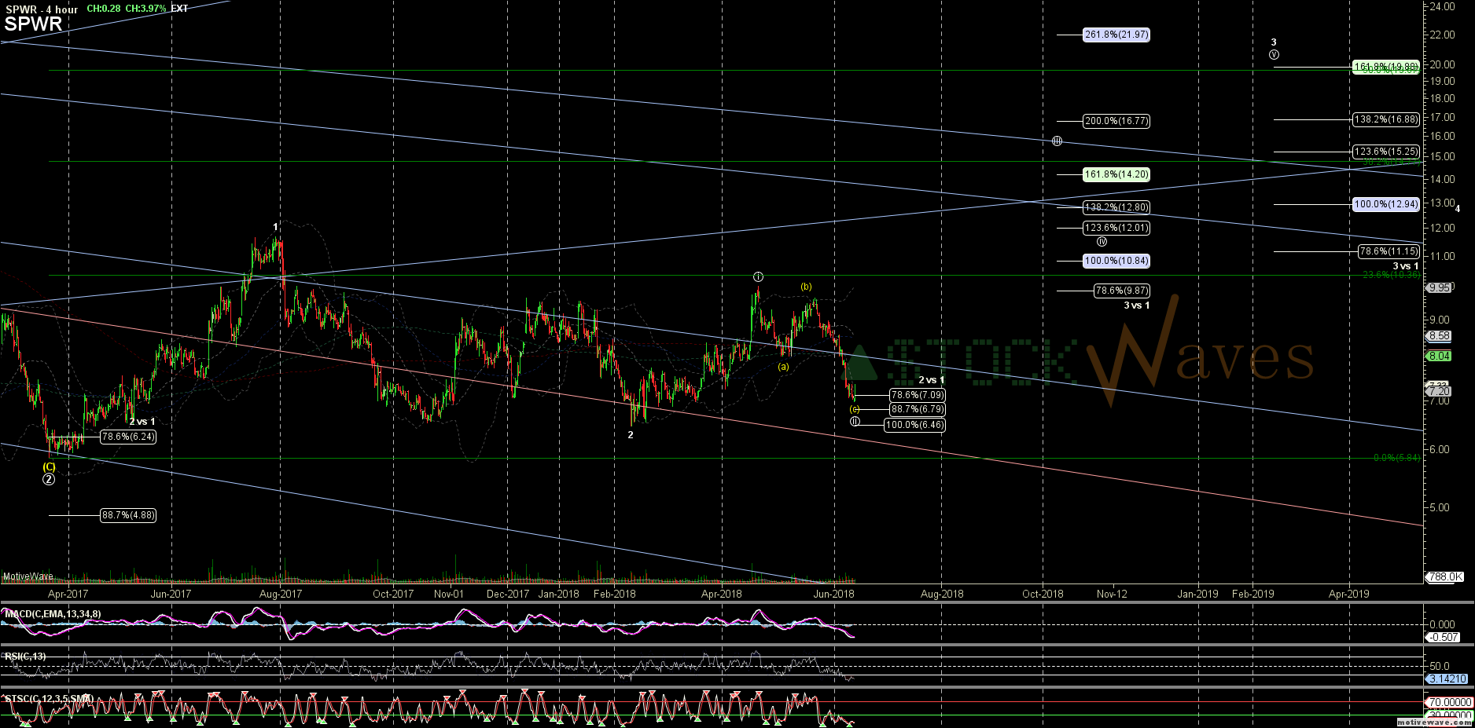Click the circled wave i marker at the April 2018 peak

pyautogui.click(x=758, y=276)
